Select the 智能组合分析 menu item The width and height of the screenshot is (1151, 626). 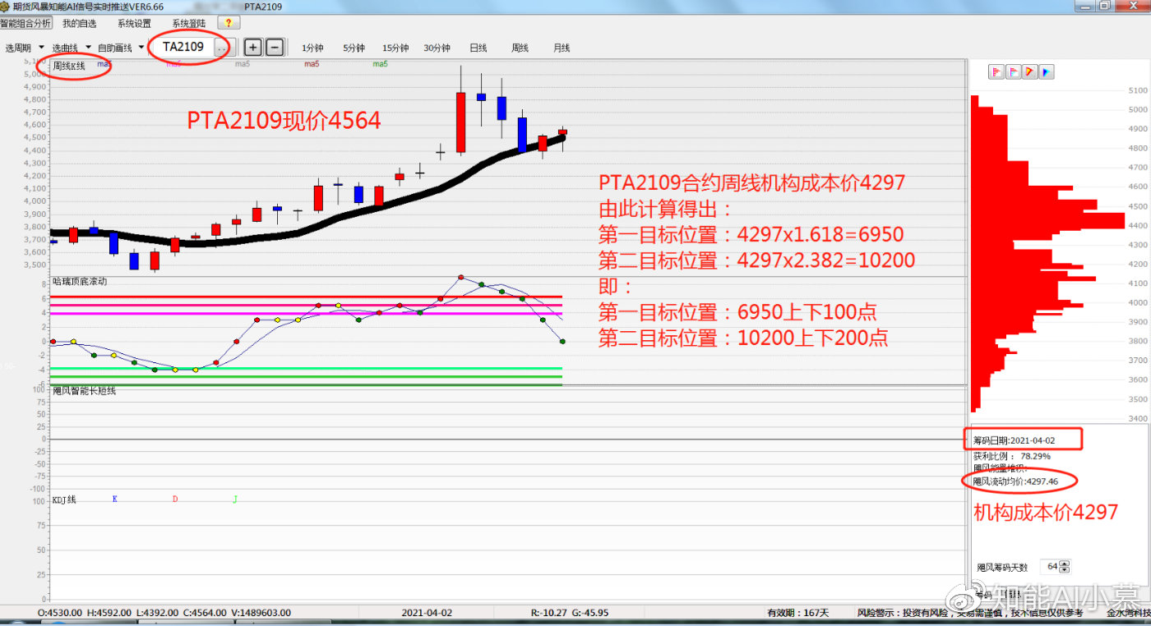pyautogui.click(x=25, y=23)
